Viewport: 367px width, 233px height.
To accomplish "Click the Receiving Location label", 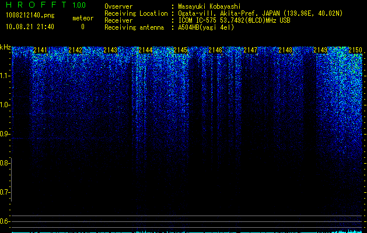I will pos(136,13).
